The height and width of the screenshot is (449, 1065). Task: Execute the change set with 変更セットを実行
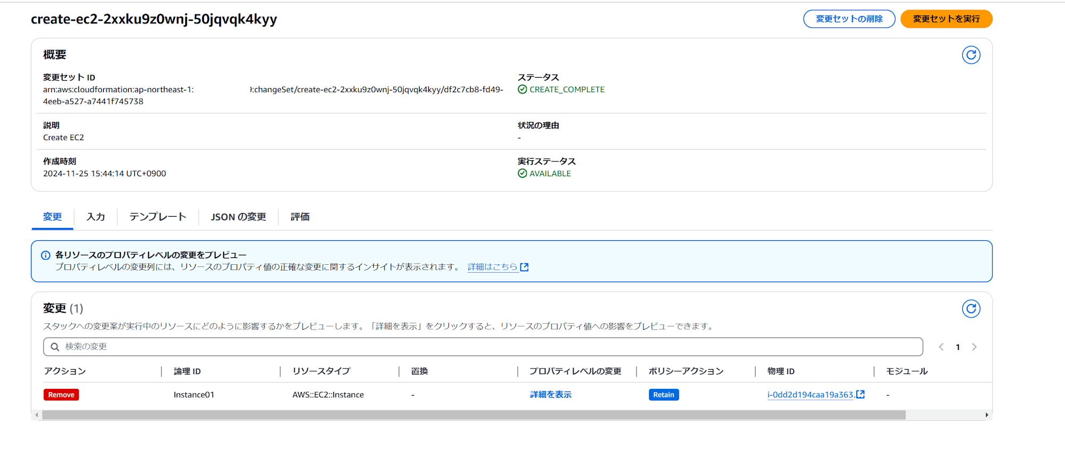pyautogui.click(x=946, y=19)
